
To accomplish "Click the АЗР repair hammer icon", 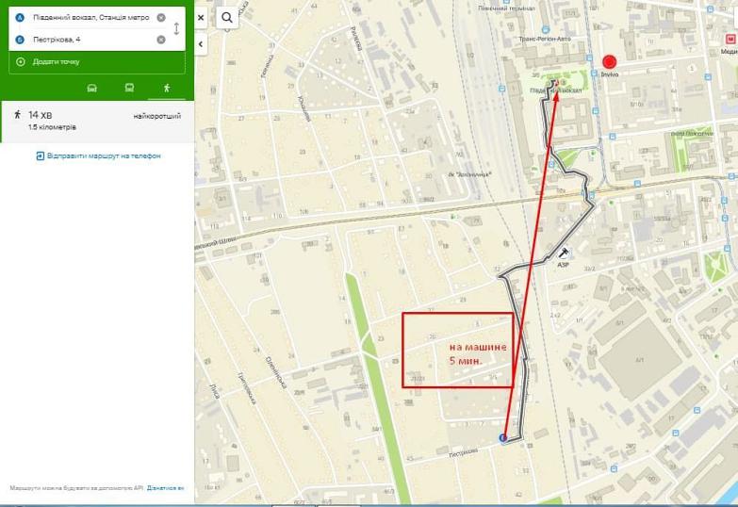I will (x=563, y=253).
